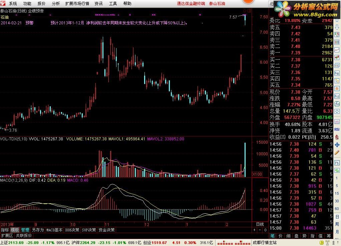Switch to 60-minute period

(337, 209)
